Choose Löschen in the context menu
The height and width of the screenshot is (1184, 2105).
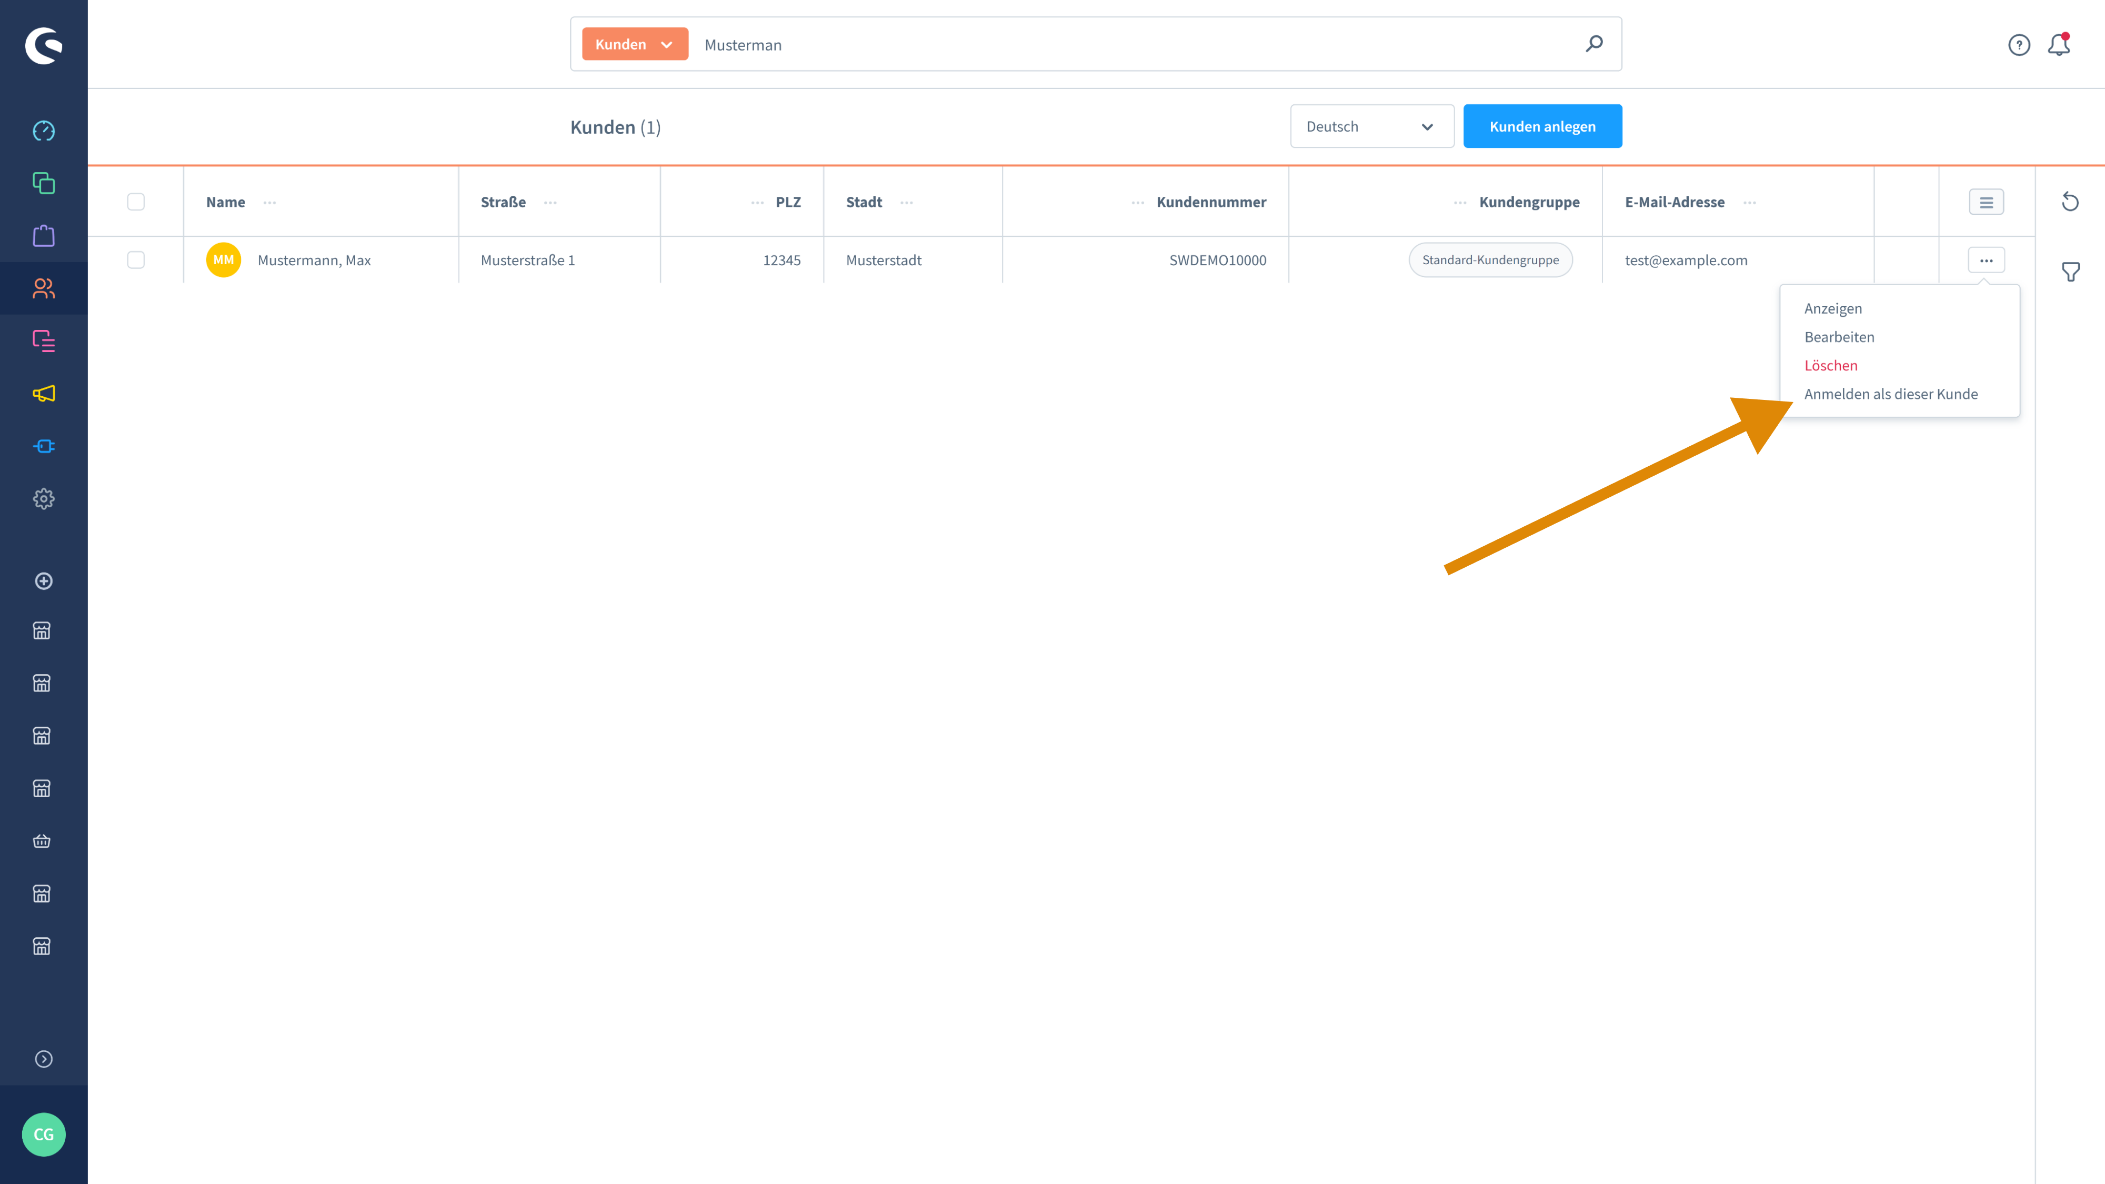pos(1830,365)
